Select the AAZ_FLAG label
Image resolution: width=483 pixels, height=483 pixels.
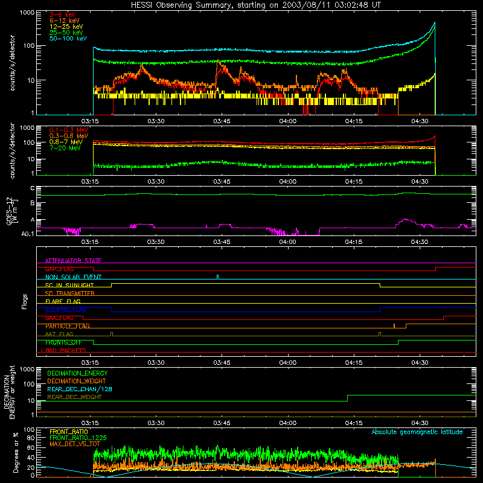[59, 334]
